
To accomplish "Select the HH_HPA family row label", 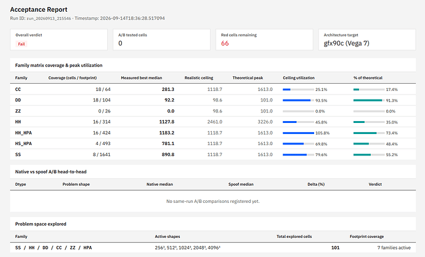I will point(23,133).
